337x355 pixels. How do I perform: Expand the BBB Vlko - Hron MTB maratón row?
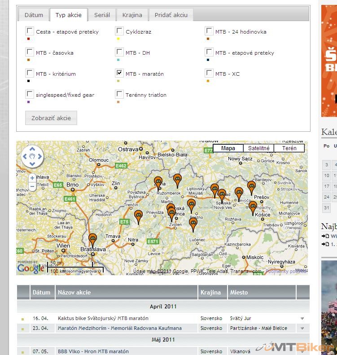[302, 351]
